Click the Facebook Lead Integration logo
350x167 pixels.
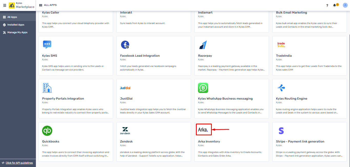point(125,45)
